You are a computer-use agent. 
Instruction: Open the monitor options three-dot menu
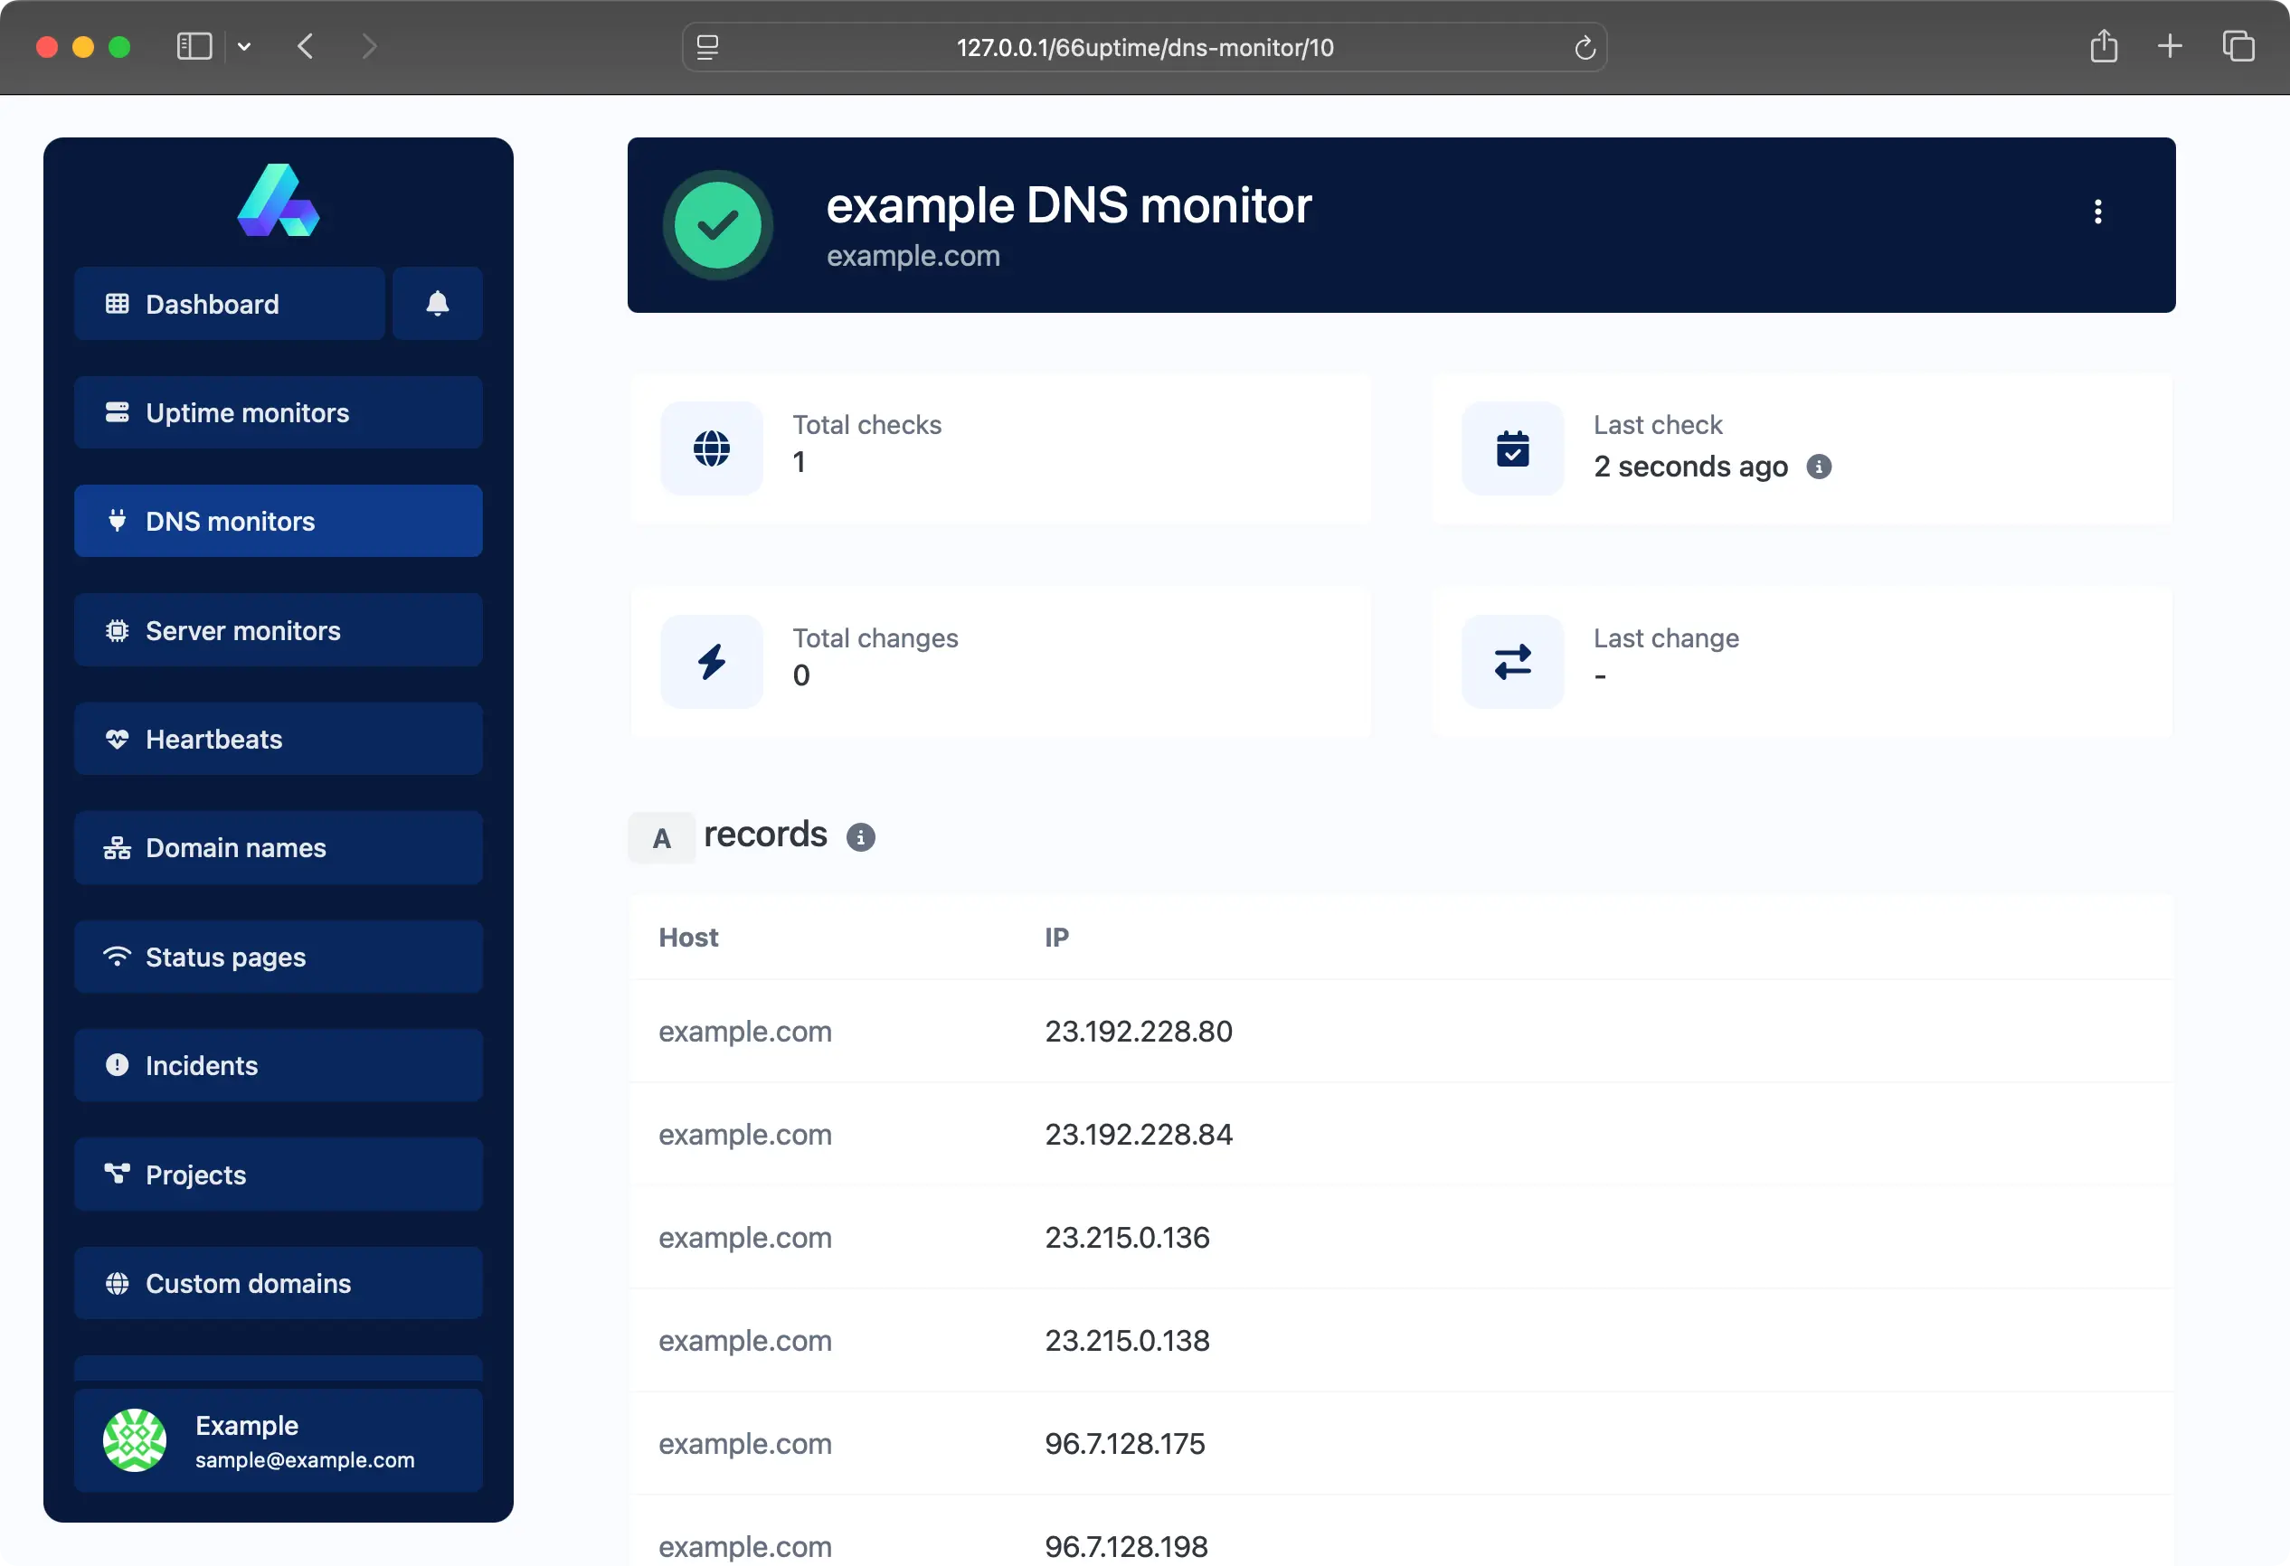tap(2098, 212)
